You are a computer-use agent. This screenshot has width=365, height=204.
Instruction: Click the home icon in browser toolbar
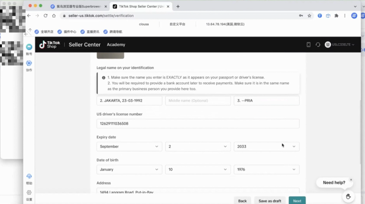point(54,16)
